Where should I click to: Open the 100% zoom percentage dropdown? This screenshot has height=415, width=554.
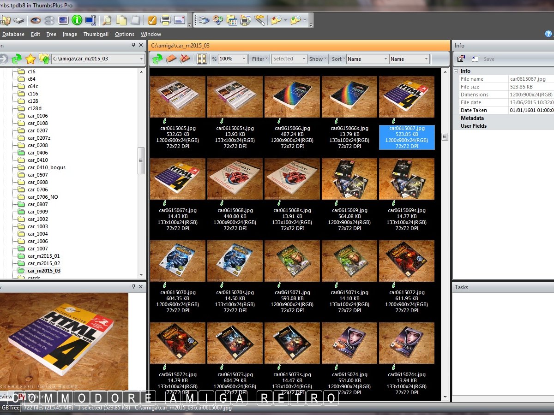pos(243,59)
